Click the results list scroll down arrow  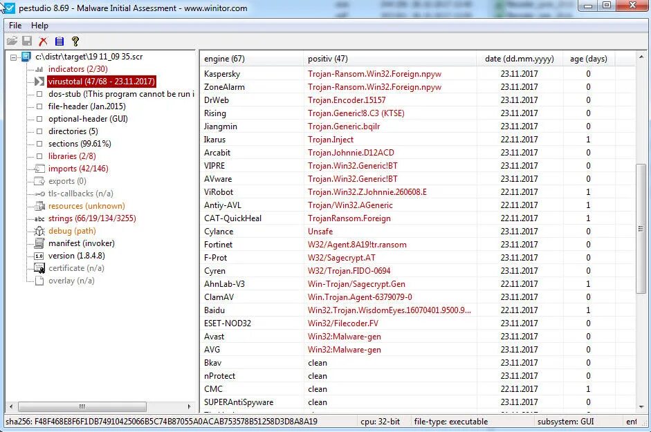[x=641, y=406]
